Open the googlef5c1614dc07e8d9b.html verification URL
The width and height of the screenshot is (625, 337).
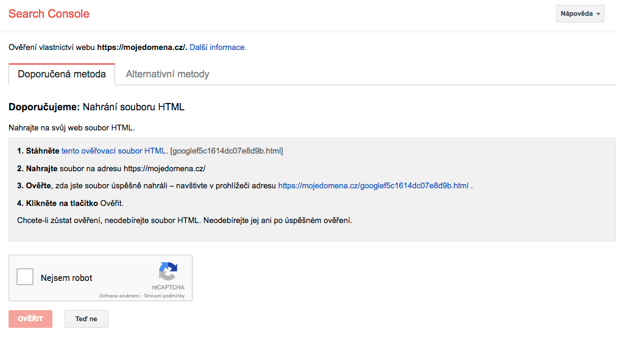point(373,185)
